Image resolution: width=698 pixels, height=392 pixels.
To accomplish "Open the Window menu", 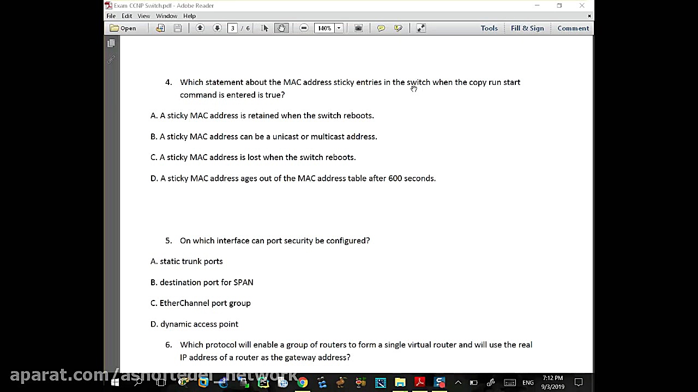I will click(x=166, y=16).
